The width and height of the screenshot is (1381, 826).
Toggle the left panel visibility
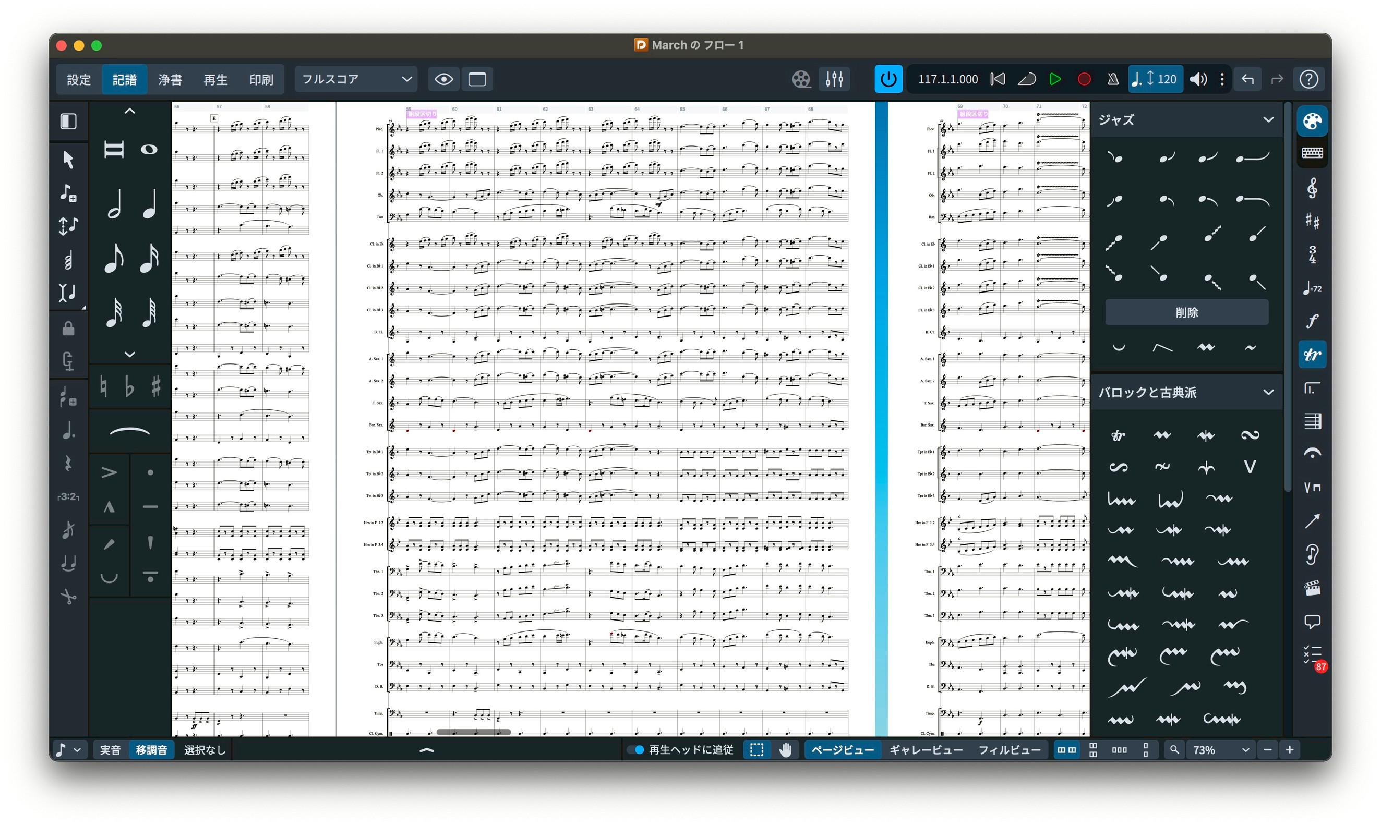pyautogui.click(x=68, y=121)
